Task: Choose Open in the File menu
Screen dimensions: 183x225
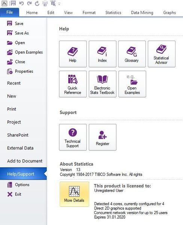Action: tap(16, 43)
